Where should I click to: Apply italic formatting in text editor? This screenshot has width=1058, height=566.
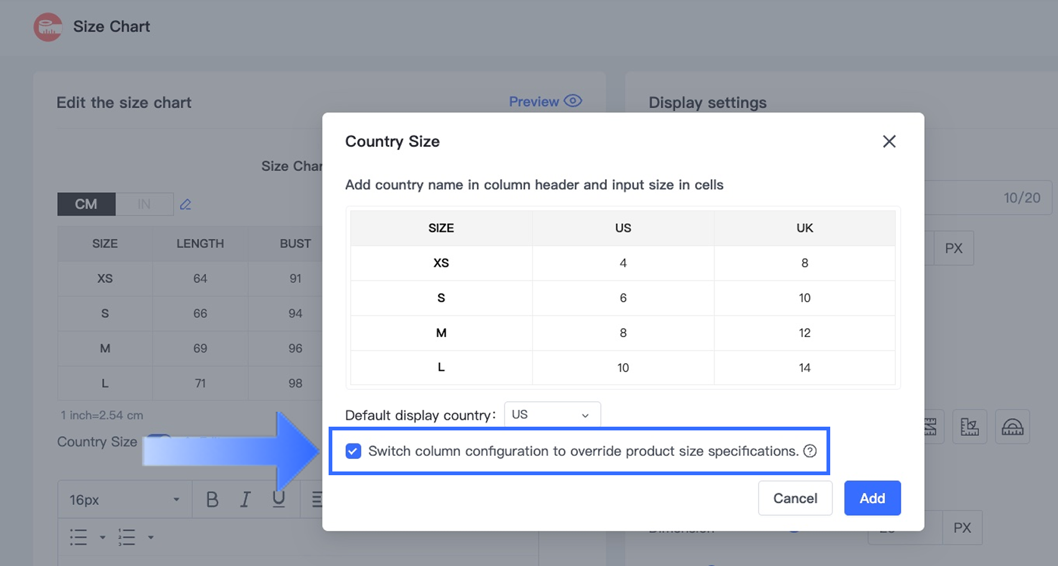[x=245, y=499]
